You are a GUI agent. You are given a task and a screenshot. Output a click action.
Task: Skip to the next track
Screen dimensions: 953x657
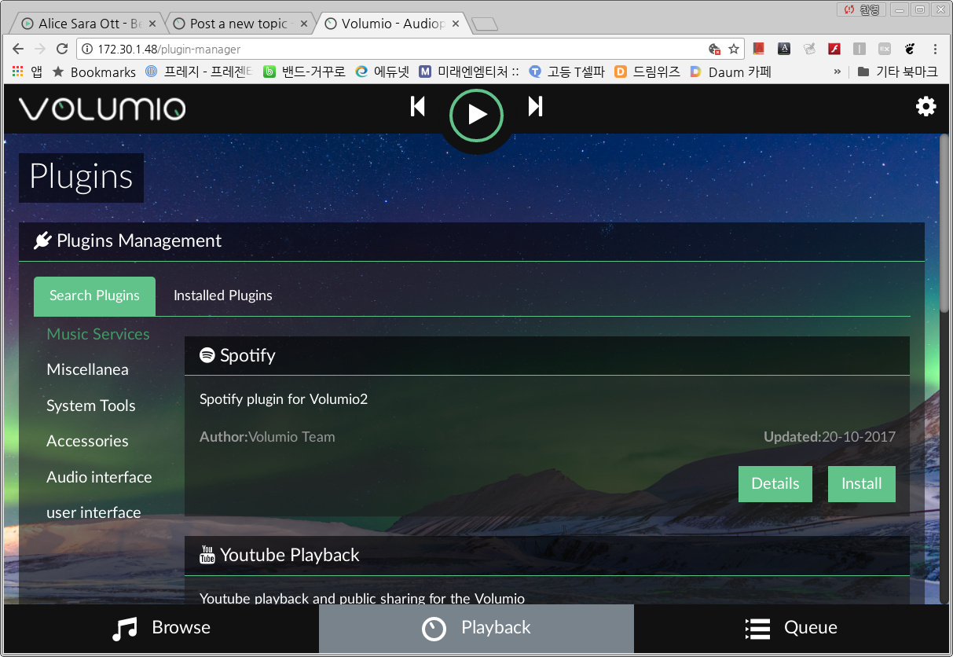[535, 106]
